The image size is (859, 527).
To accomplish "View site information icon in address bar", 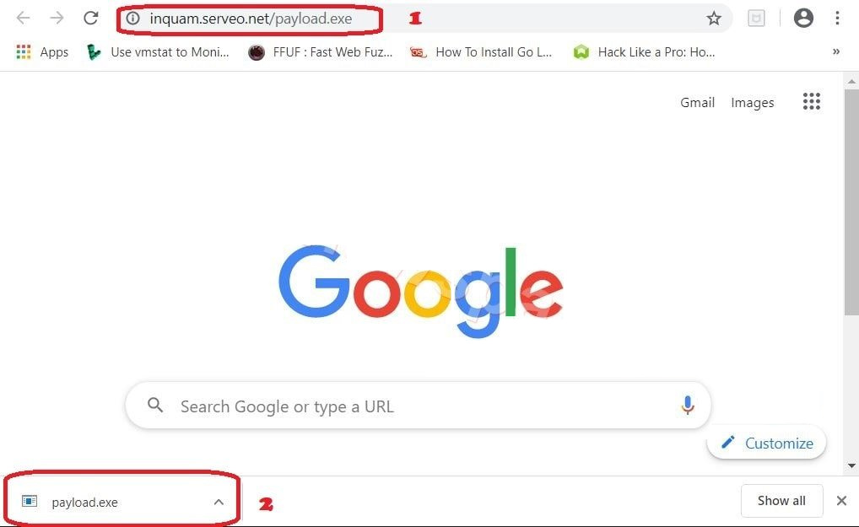I will point(133,19).
